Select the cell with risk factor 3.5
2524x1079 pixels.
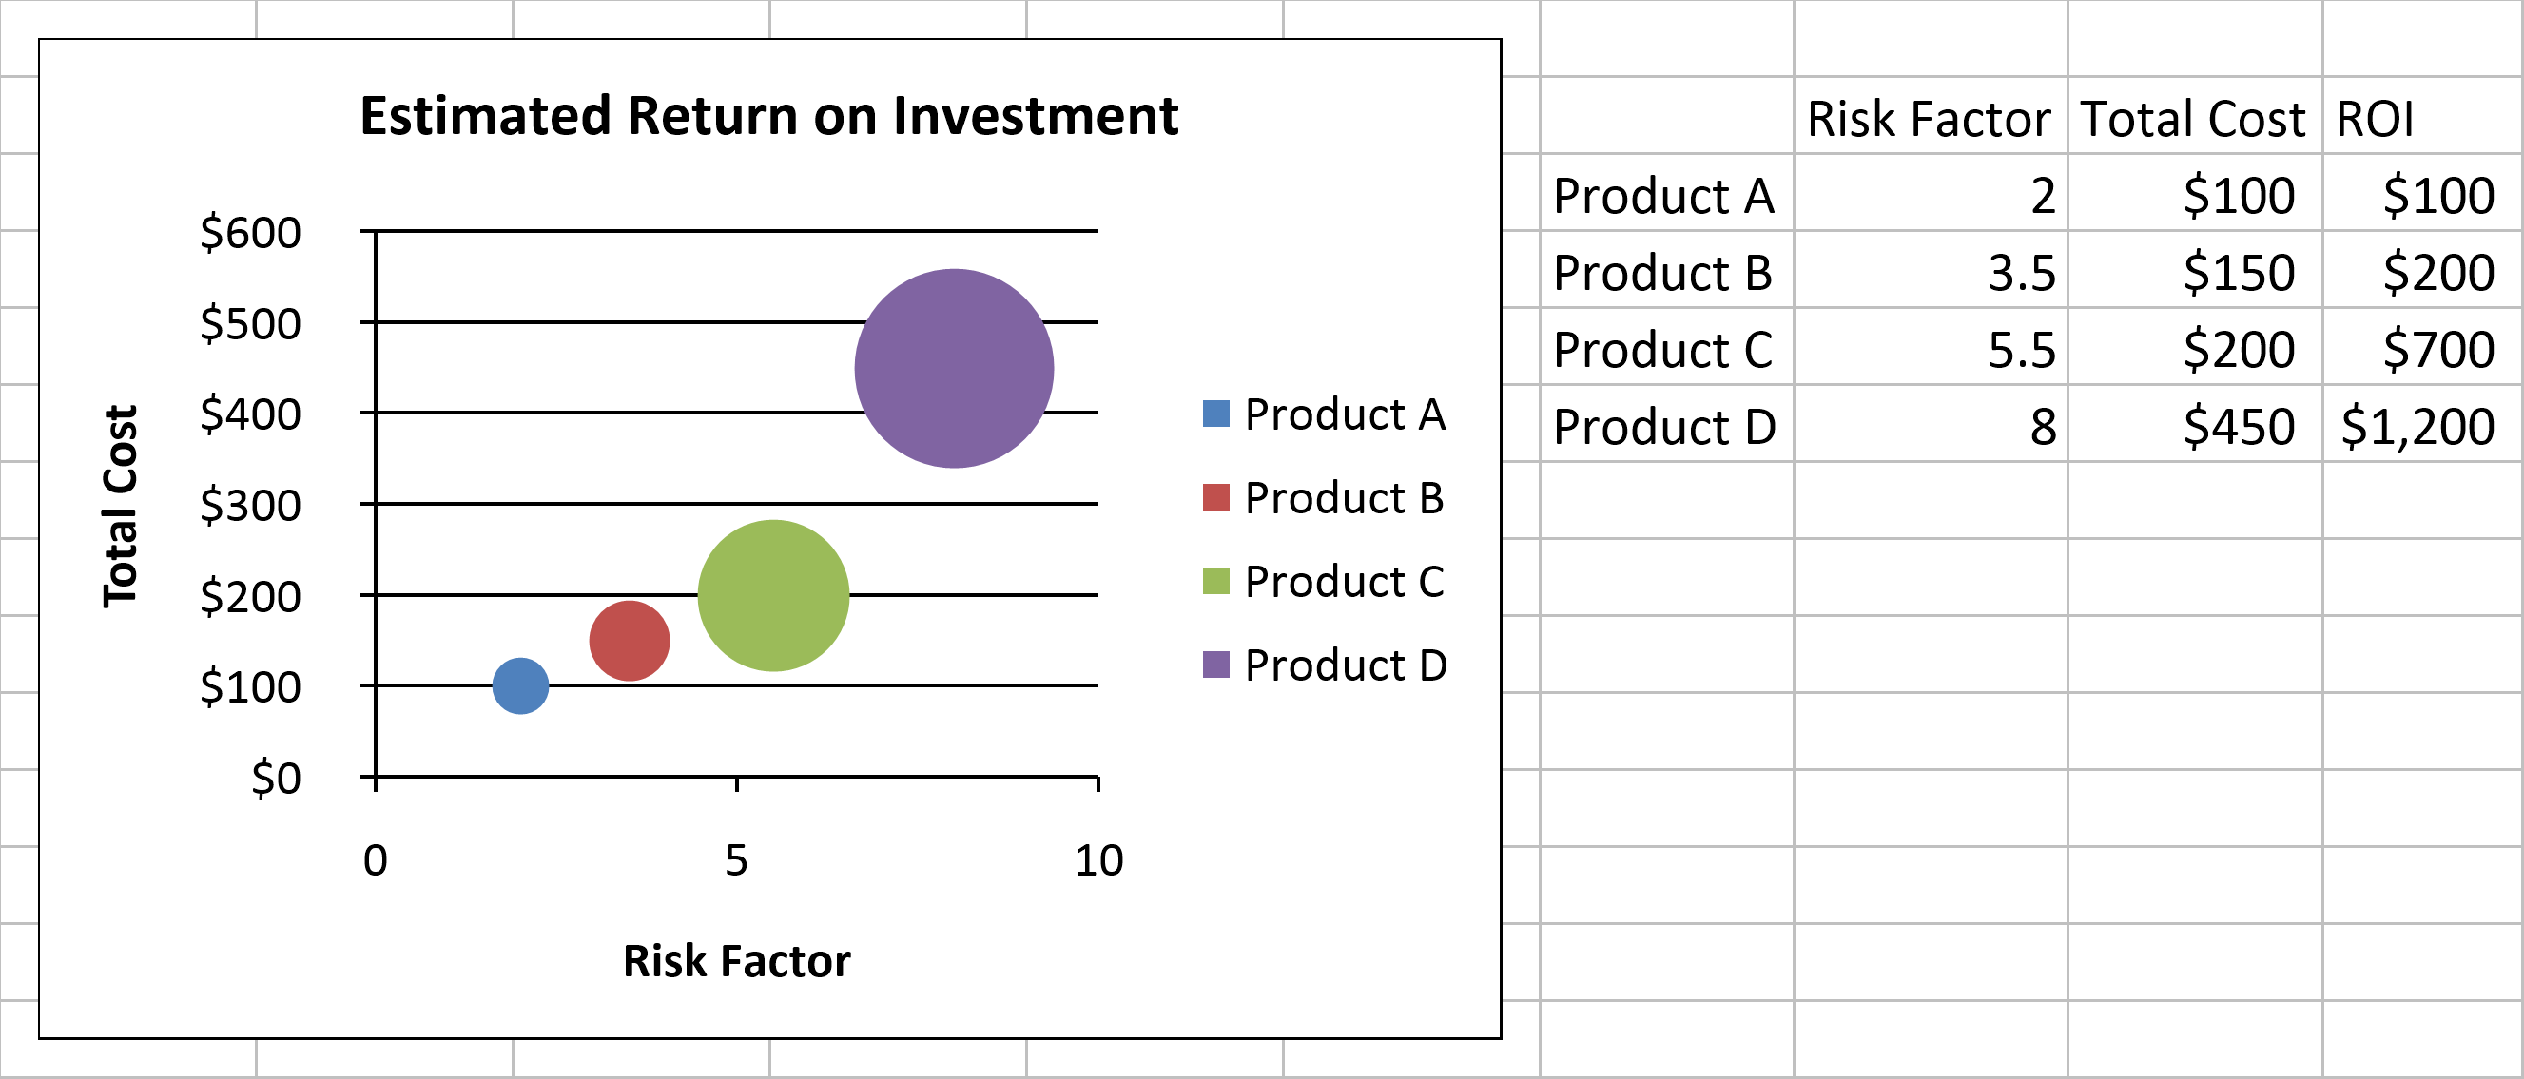click(2020, 272)
